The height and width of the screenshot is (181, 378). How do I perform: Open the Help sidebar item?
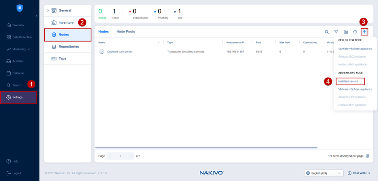[12, 161]
